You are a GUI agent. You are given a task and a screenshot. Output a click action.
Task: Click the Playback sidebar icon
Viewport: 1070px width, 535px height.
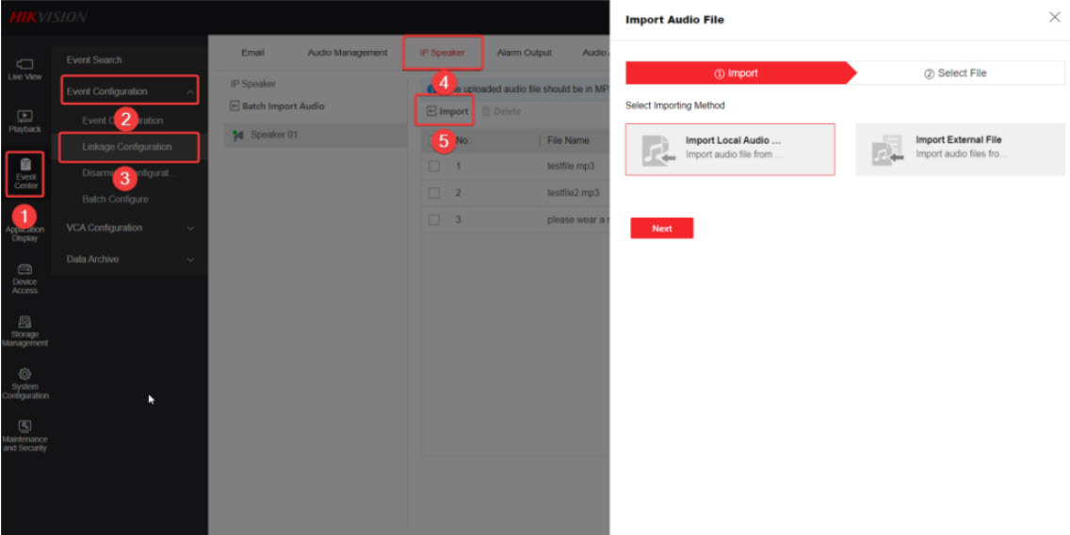(25, 121)
